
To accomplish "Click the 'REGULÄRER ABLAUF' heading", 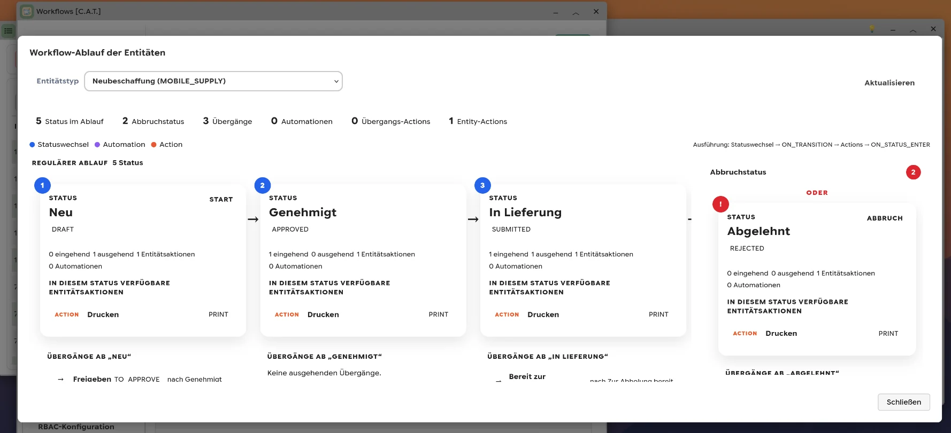I will click(x=70, y=163).
